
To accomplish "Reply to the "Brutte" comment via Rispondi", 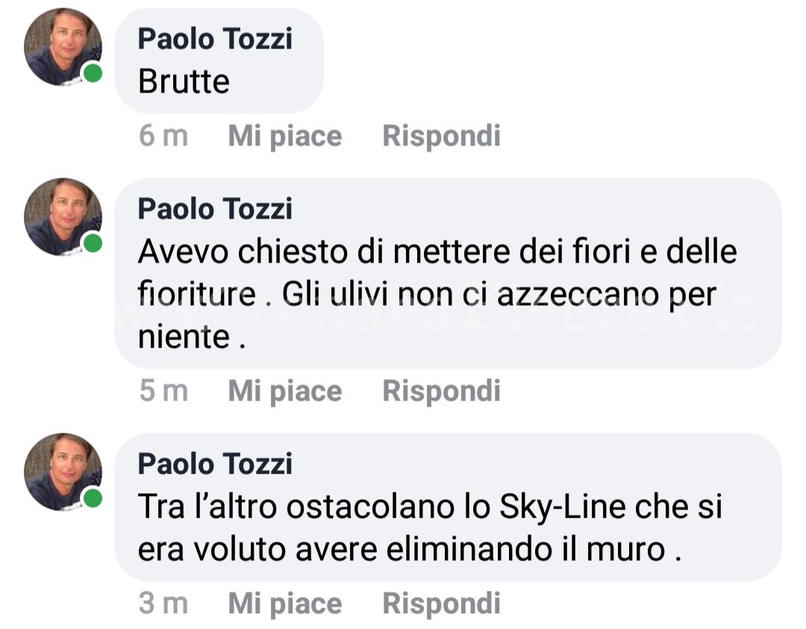I will point(441,136).
